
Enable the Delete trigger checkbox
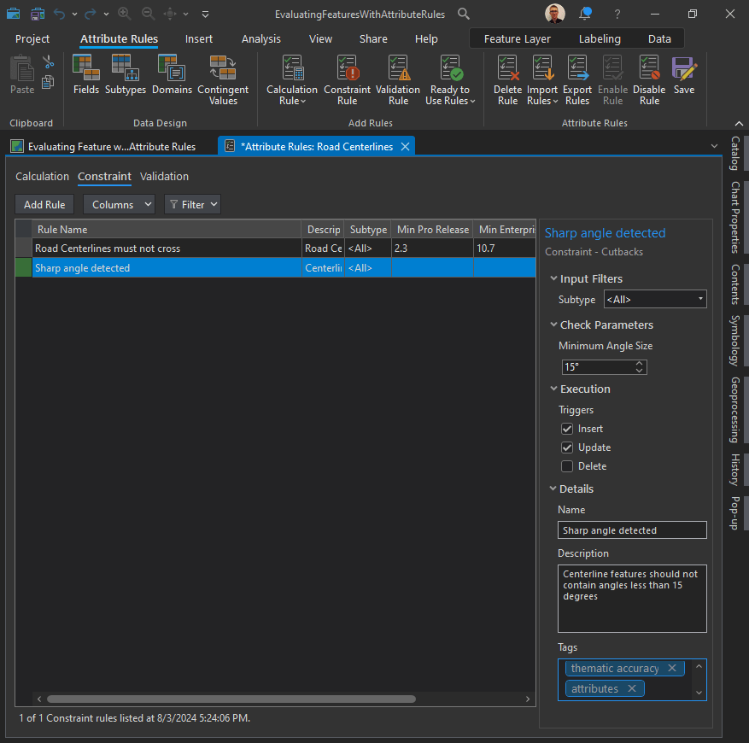567,466
